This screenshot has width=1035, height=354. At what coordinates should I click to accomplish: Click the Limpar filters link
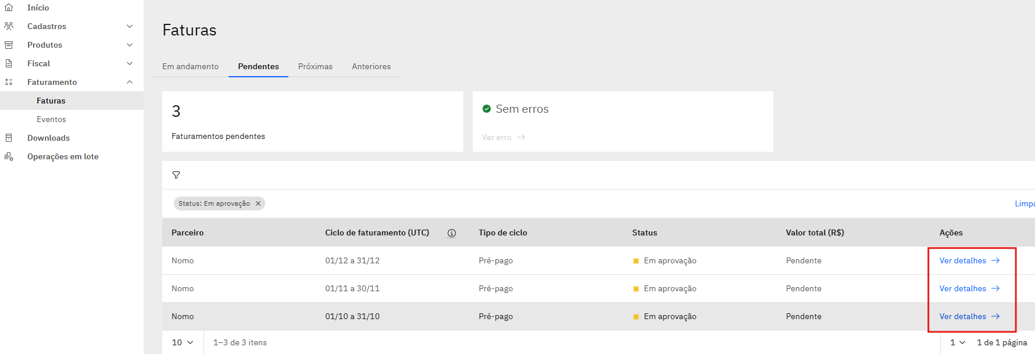click(x=1025, y=203)
